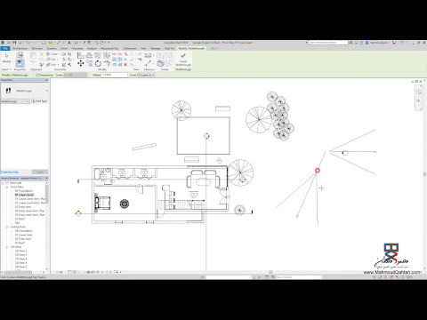Click the Offset tool icon
Screen dimensions: 427x320
click(x=89, y=55)
